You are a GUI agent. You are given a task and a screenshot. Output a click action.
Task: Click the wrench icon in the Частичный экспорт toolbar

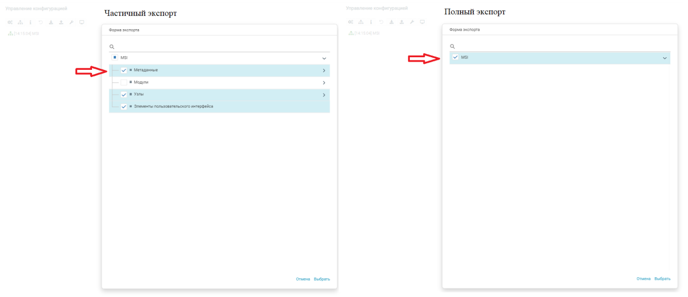click(72, 23)
